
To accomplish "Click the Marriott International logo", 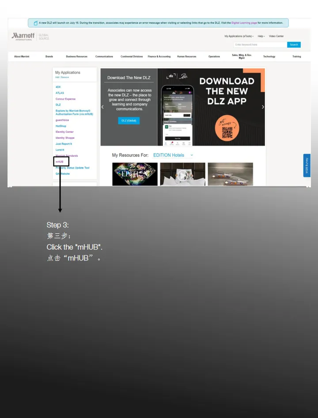I will click(x=23, y=36).
